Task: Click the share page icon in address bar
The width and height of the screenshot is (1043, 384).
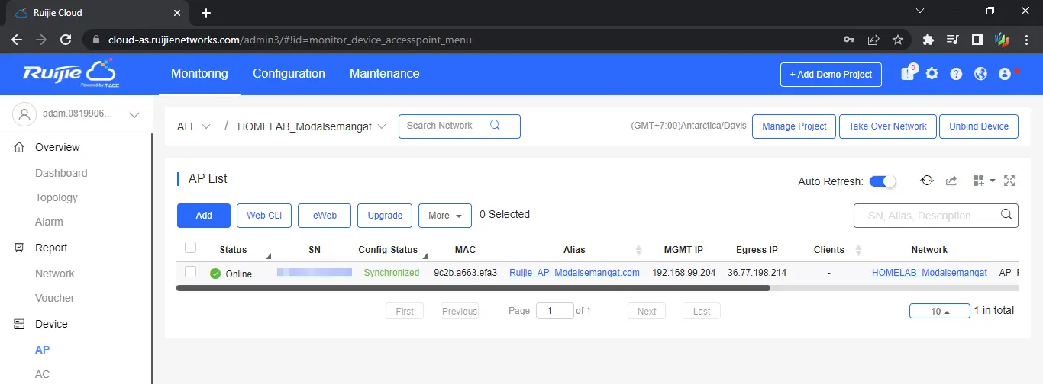Action: point(873,40)
